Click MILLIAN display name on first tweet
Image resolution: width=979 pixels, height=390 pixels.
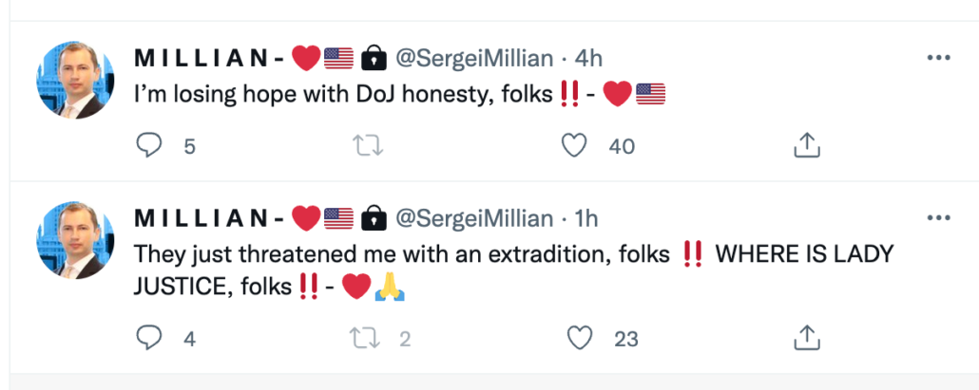click(203, 58)
